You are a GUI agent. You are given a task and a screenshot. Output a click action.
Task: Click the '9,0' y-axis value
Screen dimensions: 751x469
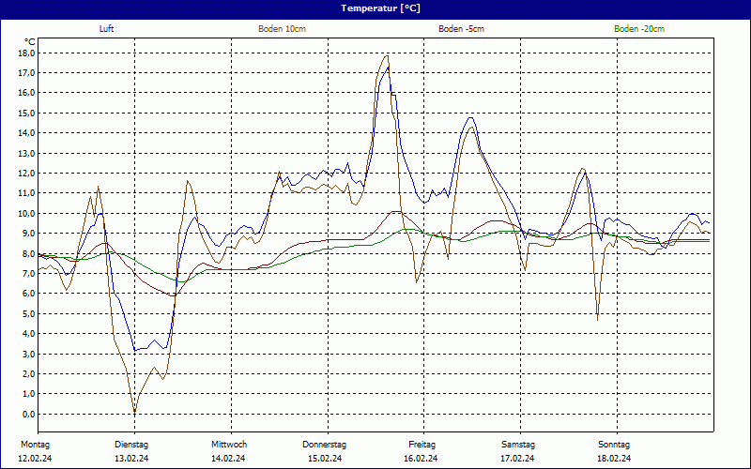tap(30, 234)
